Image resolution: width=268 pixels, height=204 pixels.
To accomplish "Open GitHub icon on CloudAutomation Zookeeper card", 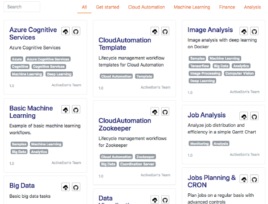I will (165, 112).
